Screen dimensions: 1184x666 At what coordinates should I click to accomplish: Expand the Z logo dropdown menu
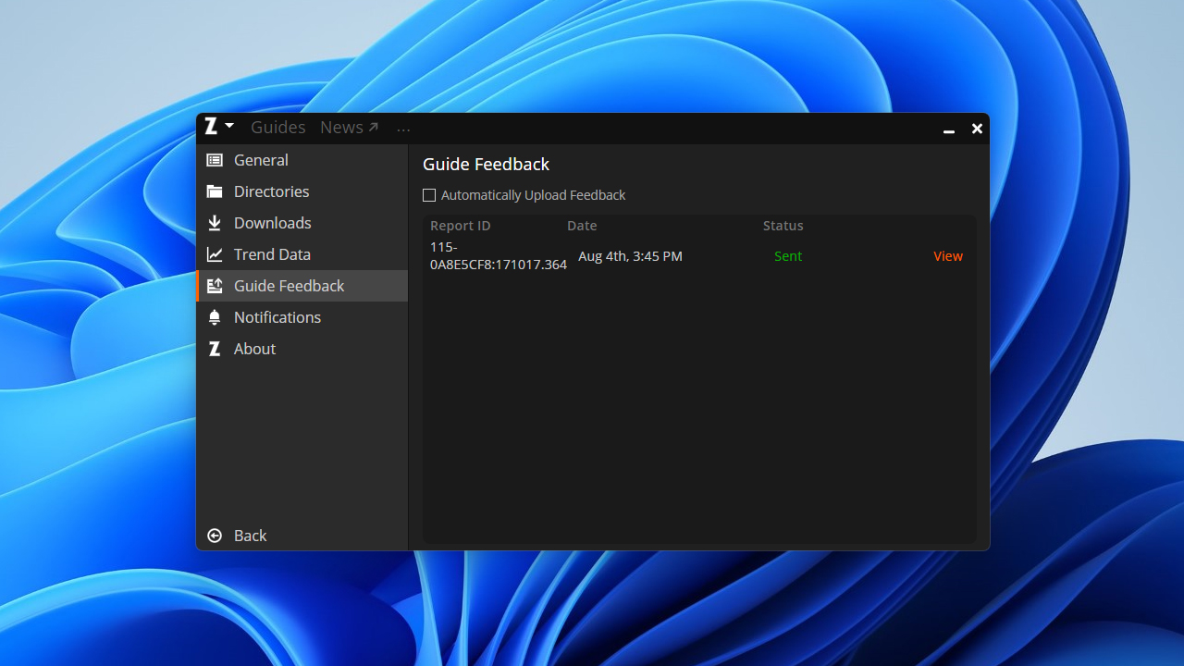[x=219, y=127]
